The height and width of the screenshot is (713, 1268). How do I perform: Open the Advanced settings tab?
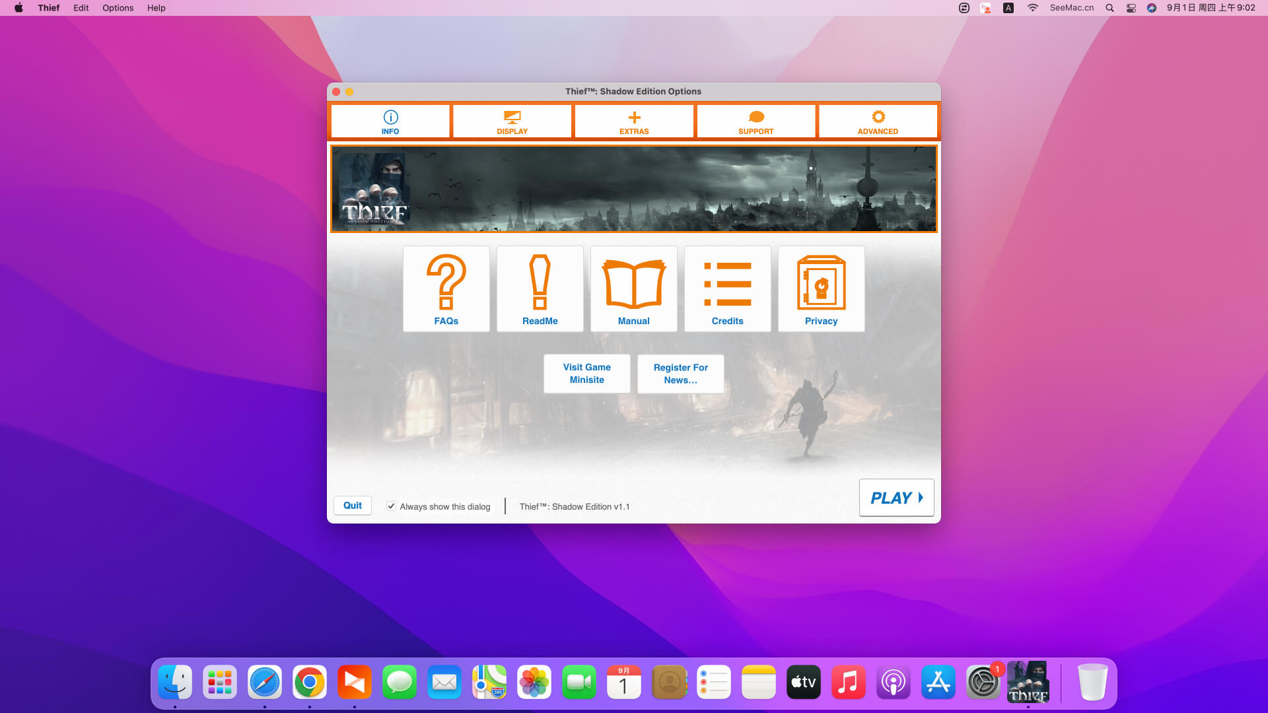point(877,121)
